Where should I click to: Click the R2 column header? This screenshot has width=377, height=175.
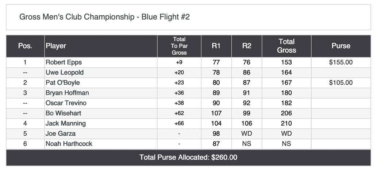click(x=247, y=46)
